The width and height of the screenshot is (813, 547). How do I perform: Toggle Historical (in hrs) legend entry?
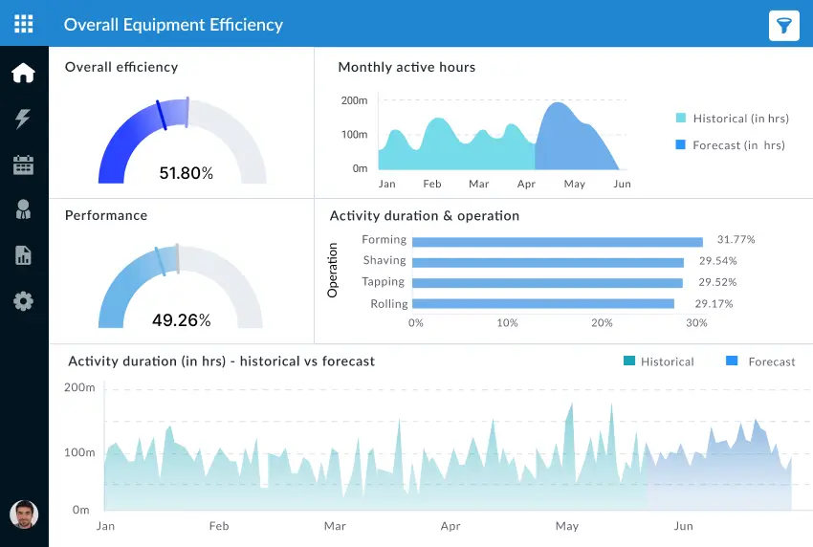[731, 119]
